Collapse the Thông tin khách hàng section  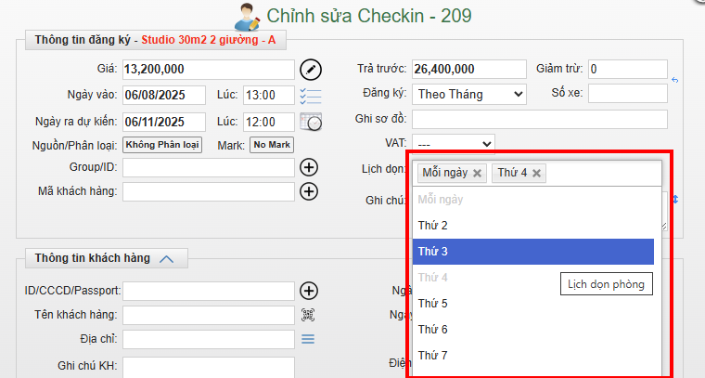pyautogui.click(x=167, y=259)
